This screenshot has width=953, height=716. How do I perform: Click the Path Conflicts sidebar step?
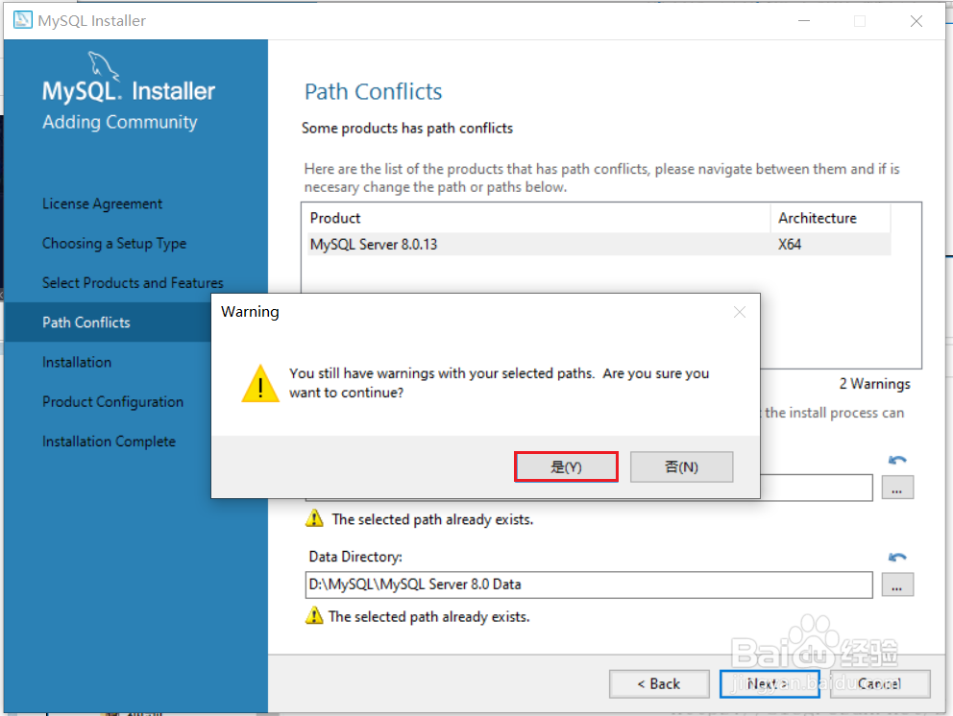point(86,322)
